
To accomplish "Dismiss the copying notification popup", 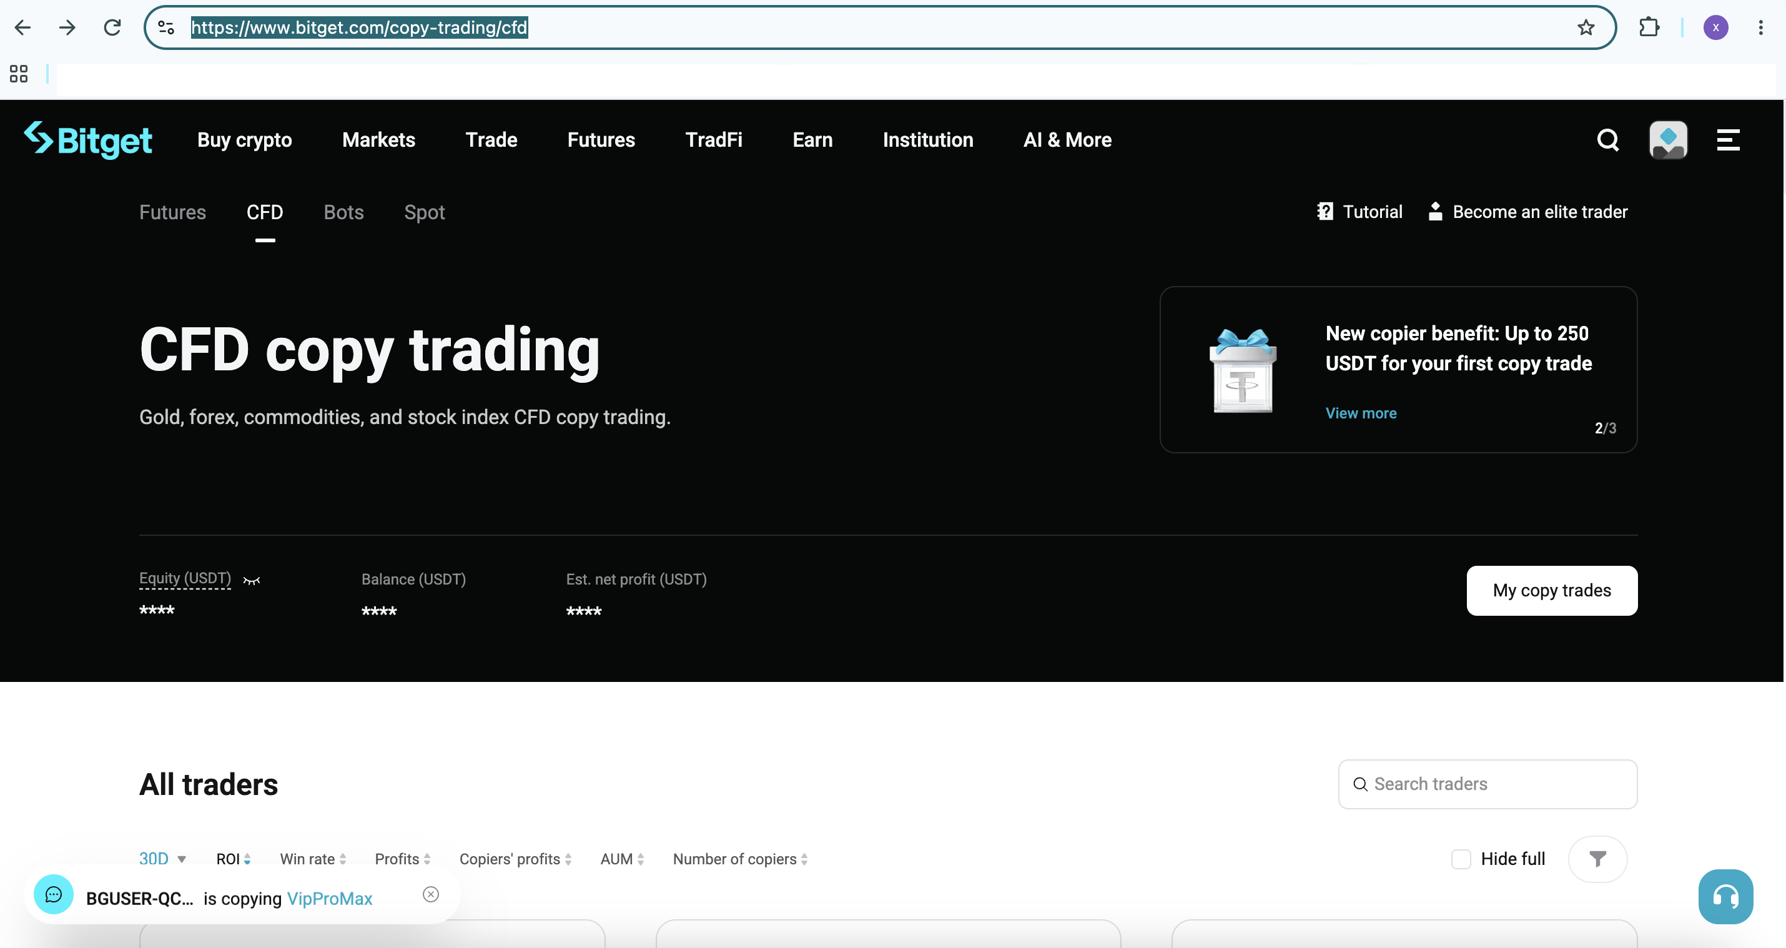I will click(x=430, y=894).
